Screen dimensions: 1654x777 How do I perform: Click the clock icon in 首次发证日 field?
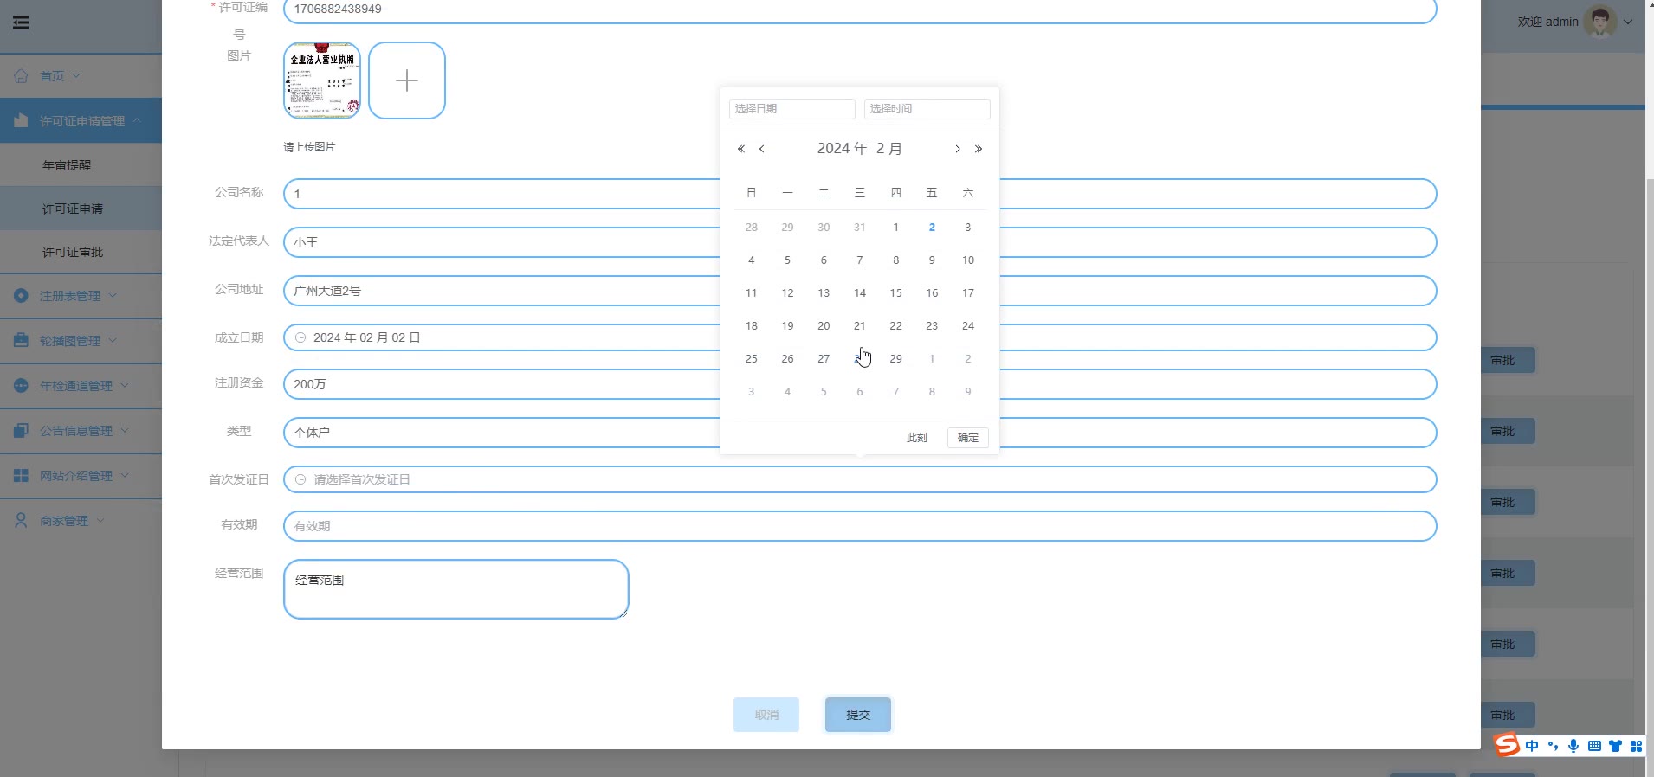[300, 479]
